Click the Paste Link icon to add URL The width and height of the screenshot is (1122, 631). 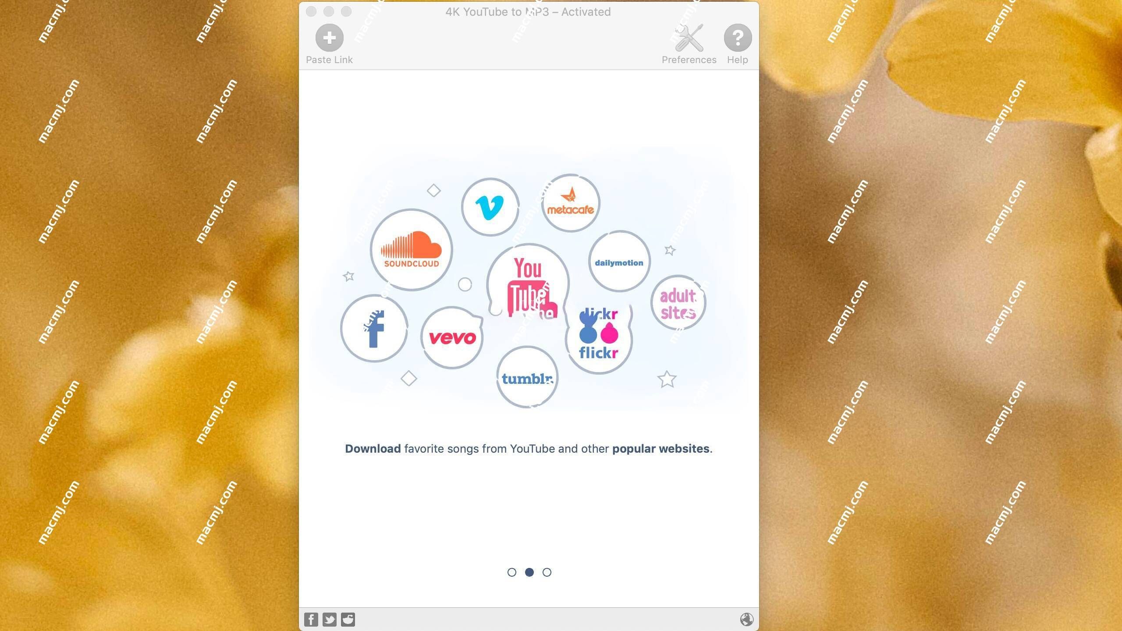[329, 37]
